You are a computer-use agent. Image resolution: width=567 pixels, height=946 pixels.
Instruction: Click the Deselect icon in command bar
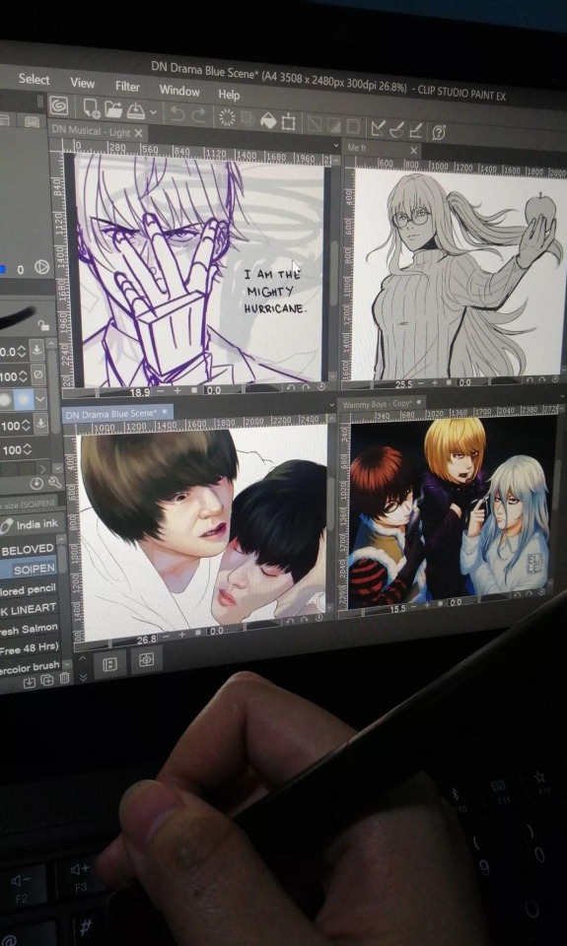[315, 124]
